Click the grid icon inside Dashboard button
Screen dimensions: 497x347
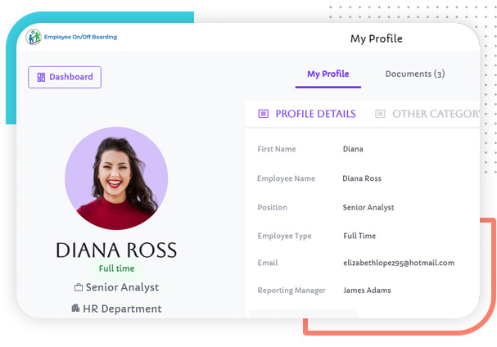click(x=41, y=78)
